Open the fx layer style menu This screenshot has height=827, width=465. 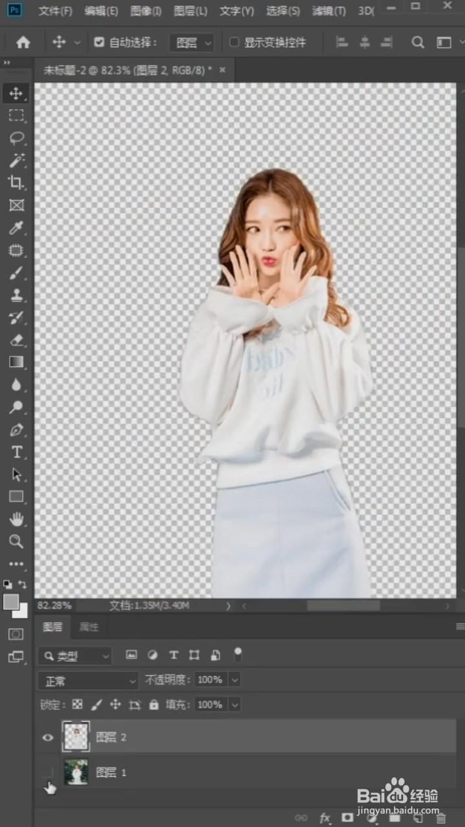[325, 818]
